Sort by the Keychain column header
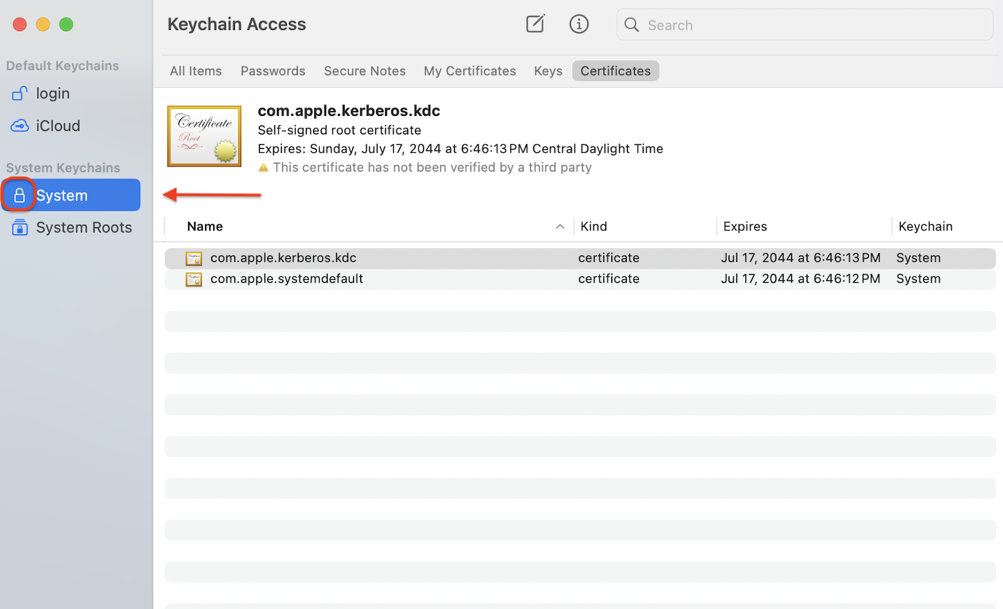 pos(925,226)
